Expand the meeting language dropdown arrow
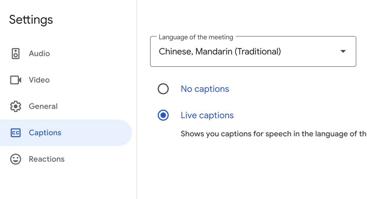Image resolution: width=367 pixels, height=199 pixels. (343, 51)
